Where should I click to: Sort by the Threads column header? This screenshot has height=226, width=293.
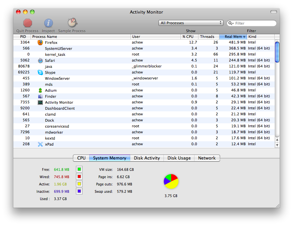tap(209, 37)
